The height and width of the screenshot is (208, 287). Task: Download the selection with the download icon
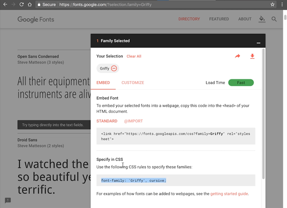coord(252,56)
